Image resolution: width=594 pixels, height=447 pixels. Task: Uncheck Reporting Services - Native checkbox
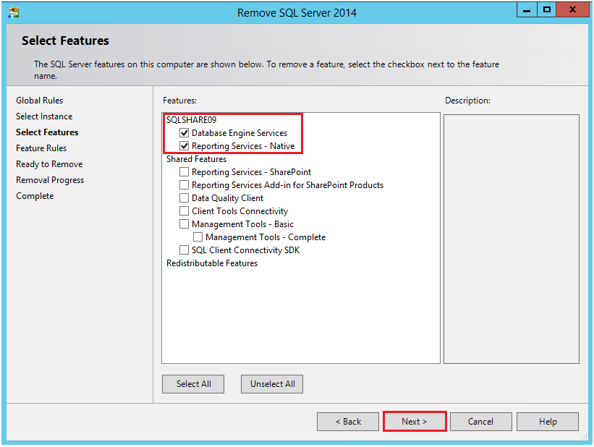[184, 146]
